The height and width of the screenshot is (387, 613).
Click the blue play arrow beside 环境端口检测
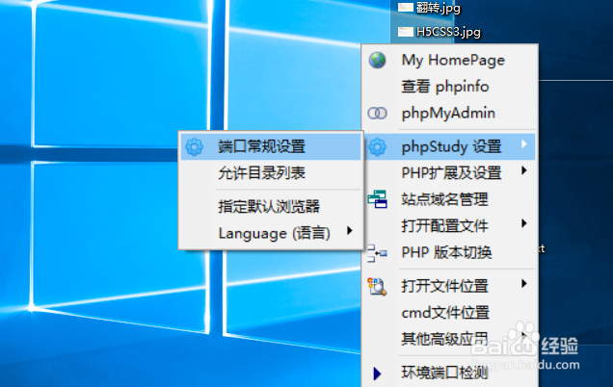tap(377, 374)
